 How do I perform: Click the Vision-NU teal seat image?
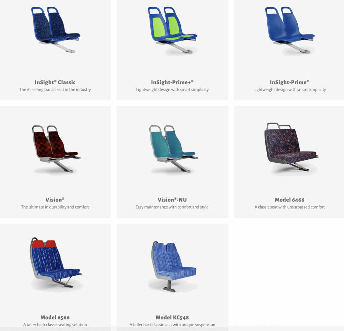[174, 150]
